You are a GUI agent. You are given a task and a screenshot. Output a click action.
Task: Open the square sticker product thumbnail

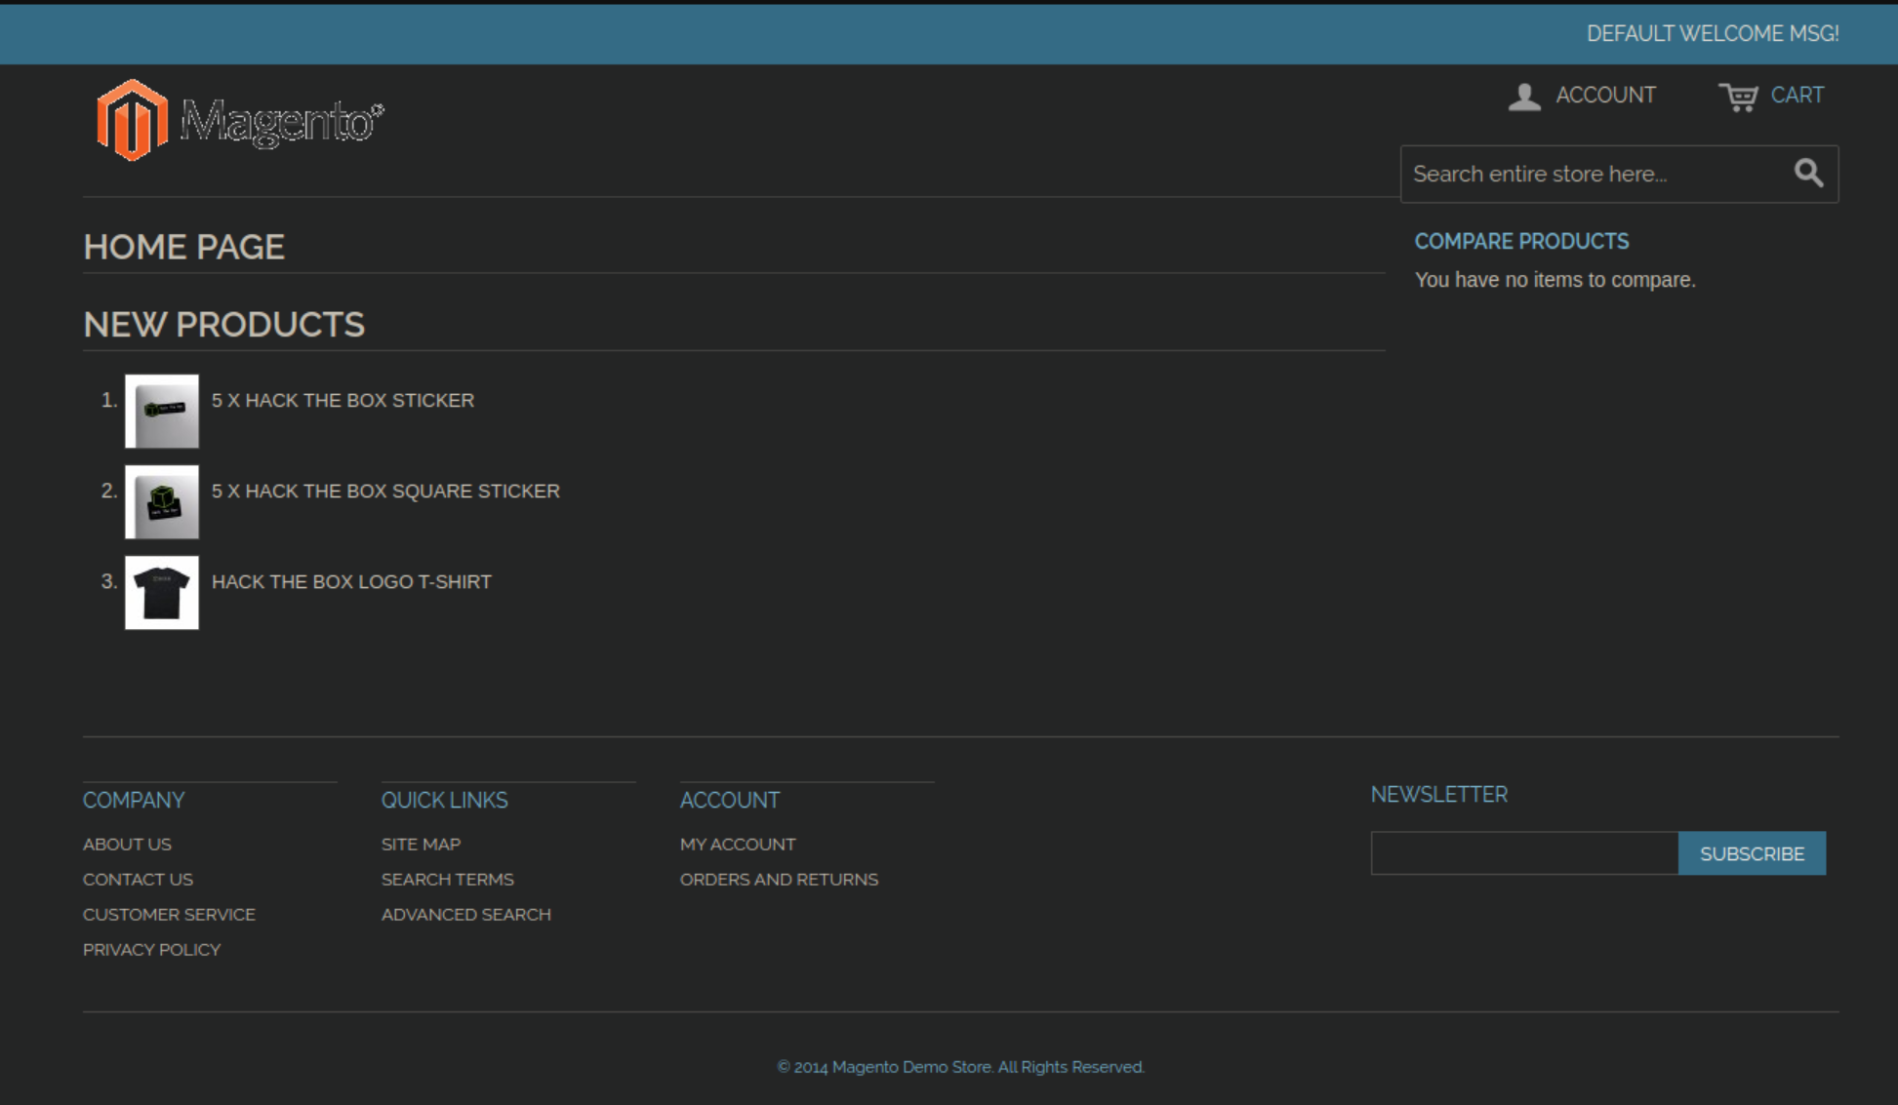pos(162,502)
